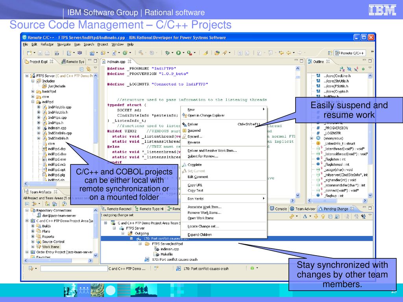The height and width of the screenshot is (302, 403).
Task: Click the Back navigation arrow in the toolbar
Action: click(288, 53)
